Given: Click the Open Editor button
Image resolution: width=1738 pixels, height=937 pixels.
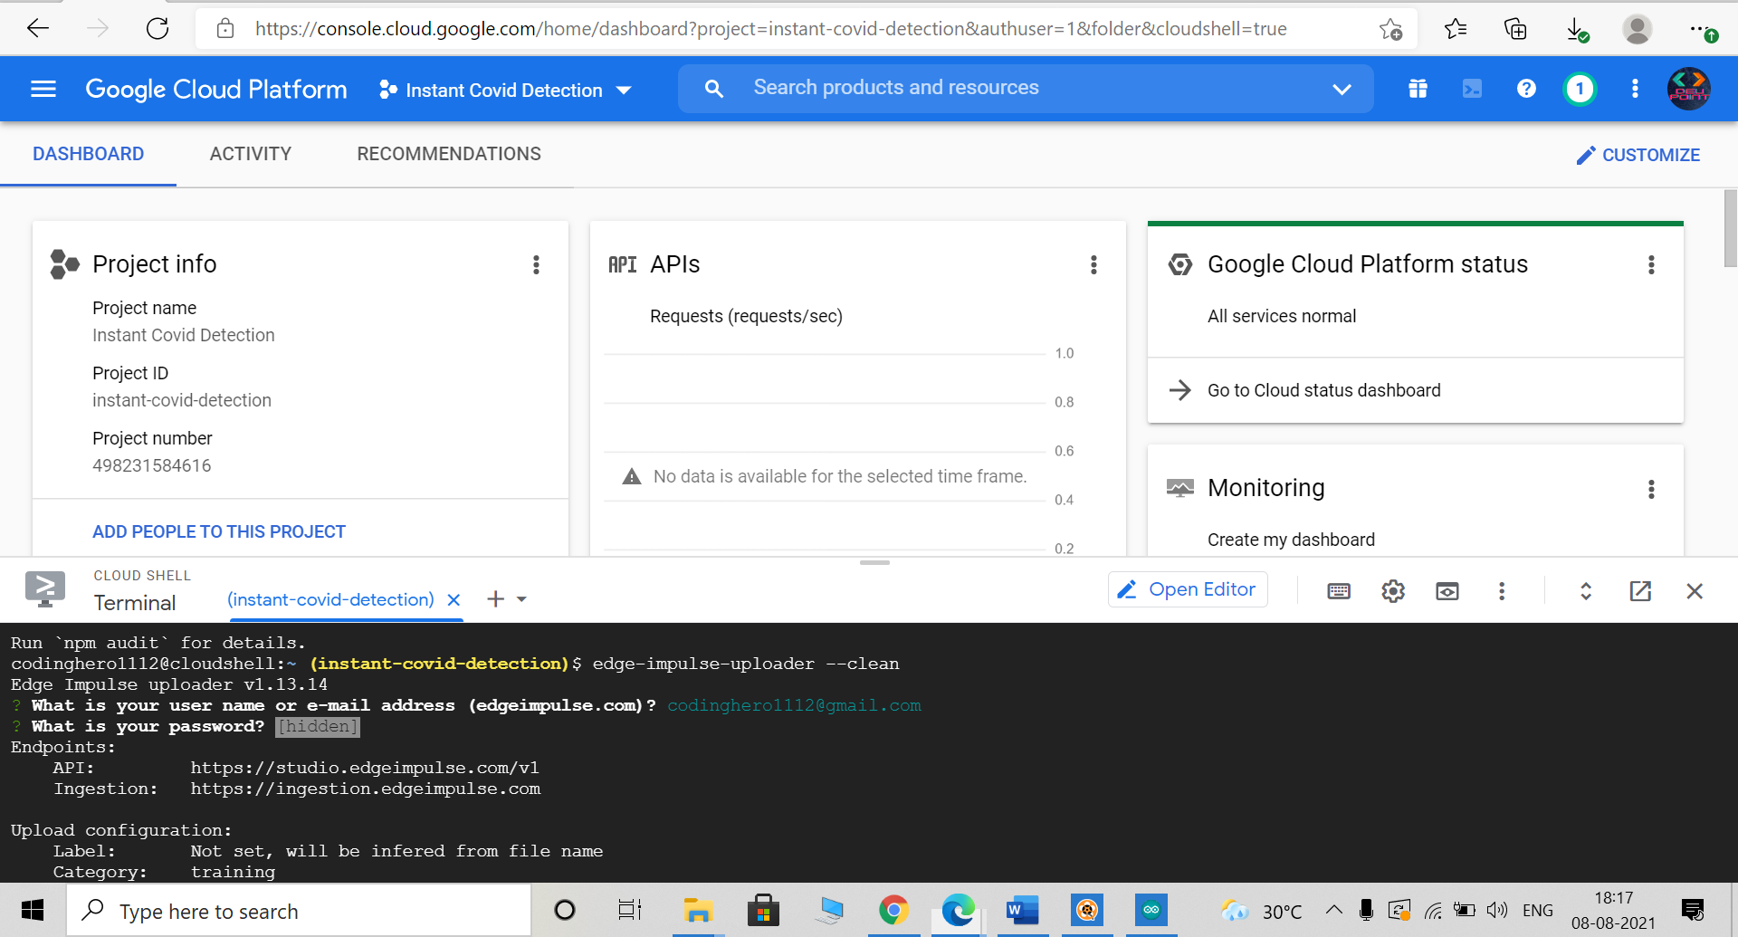Looking at the screenshot, I should [x=1188, y=589].
